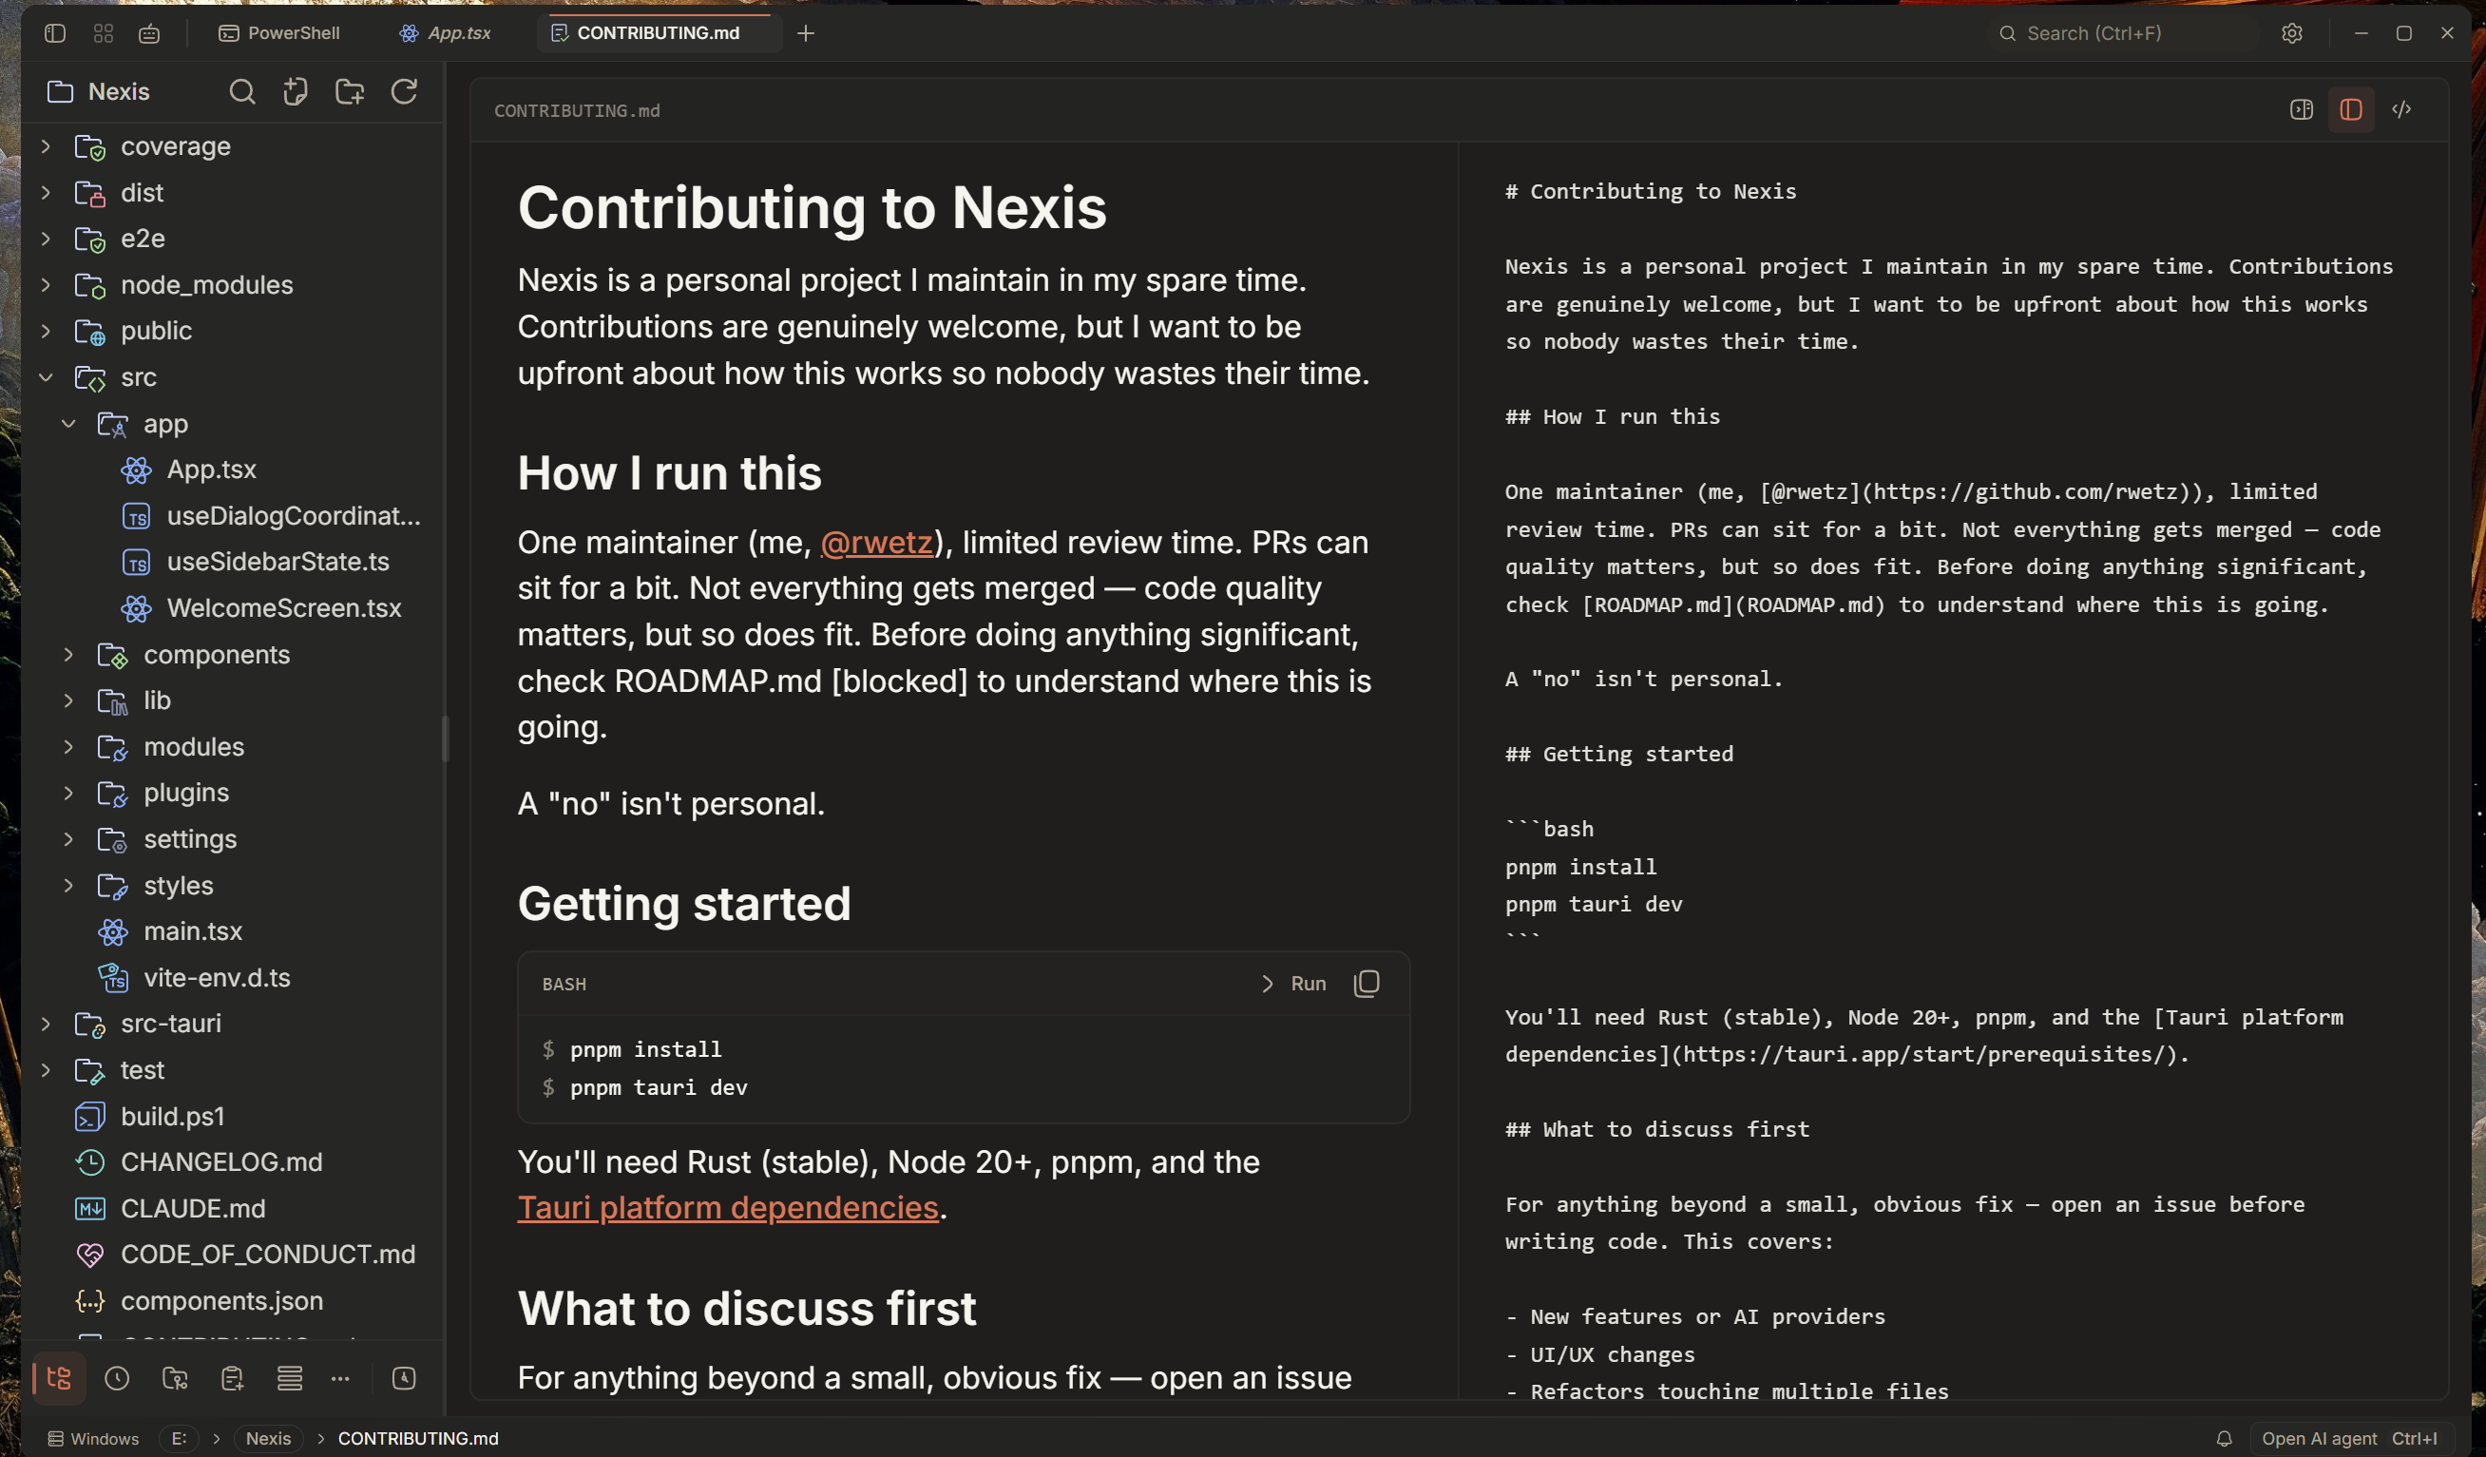Expand the e2e folder chevron
Image resolution: width=2486 pixels, height=1457 pixels.
click(46, 239)
